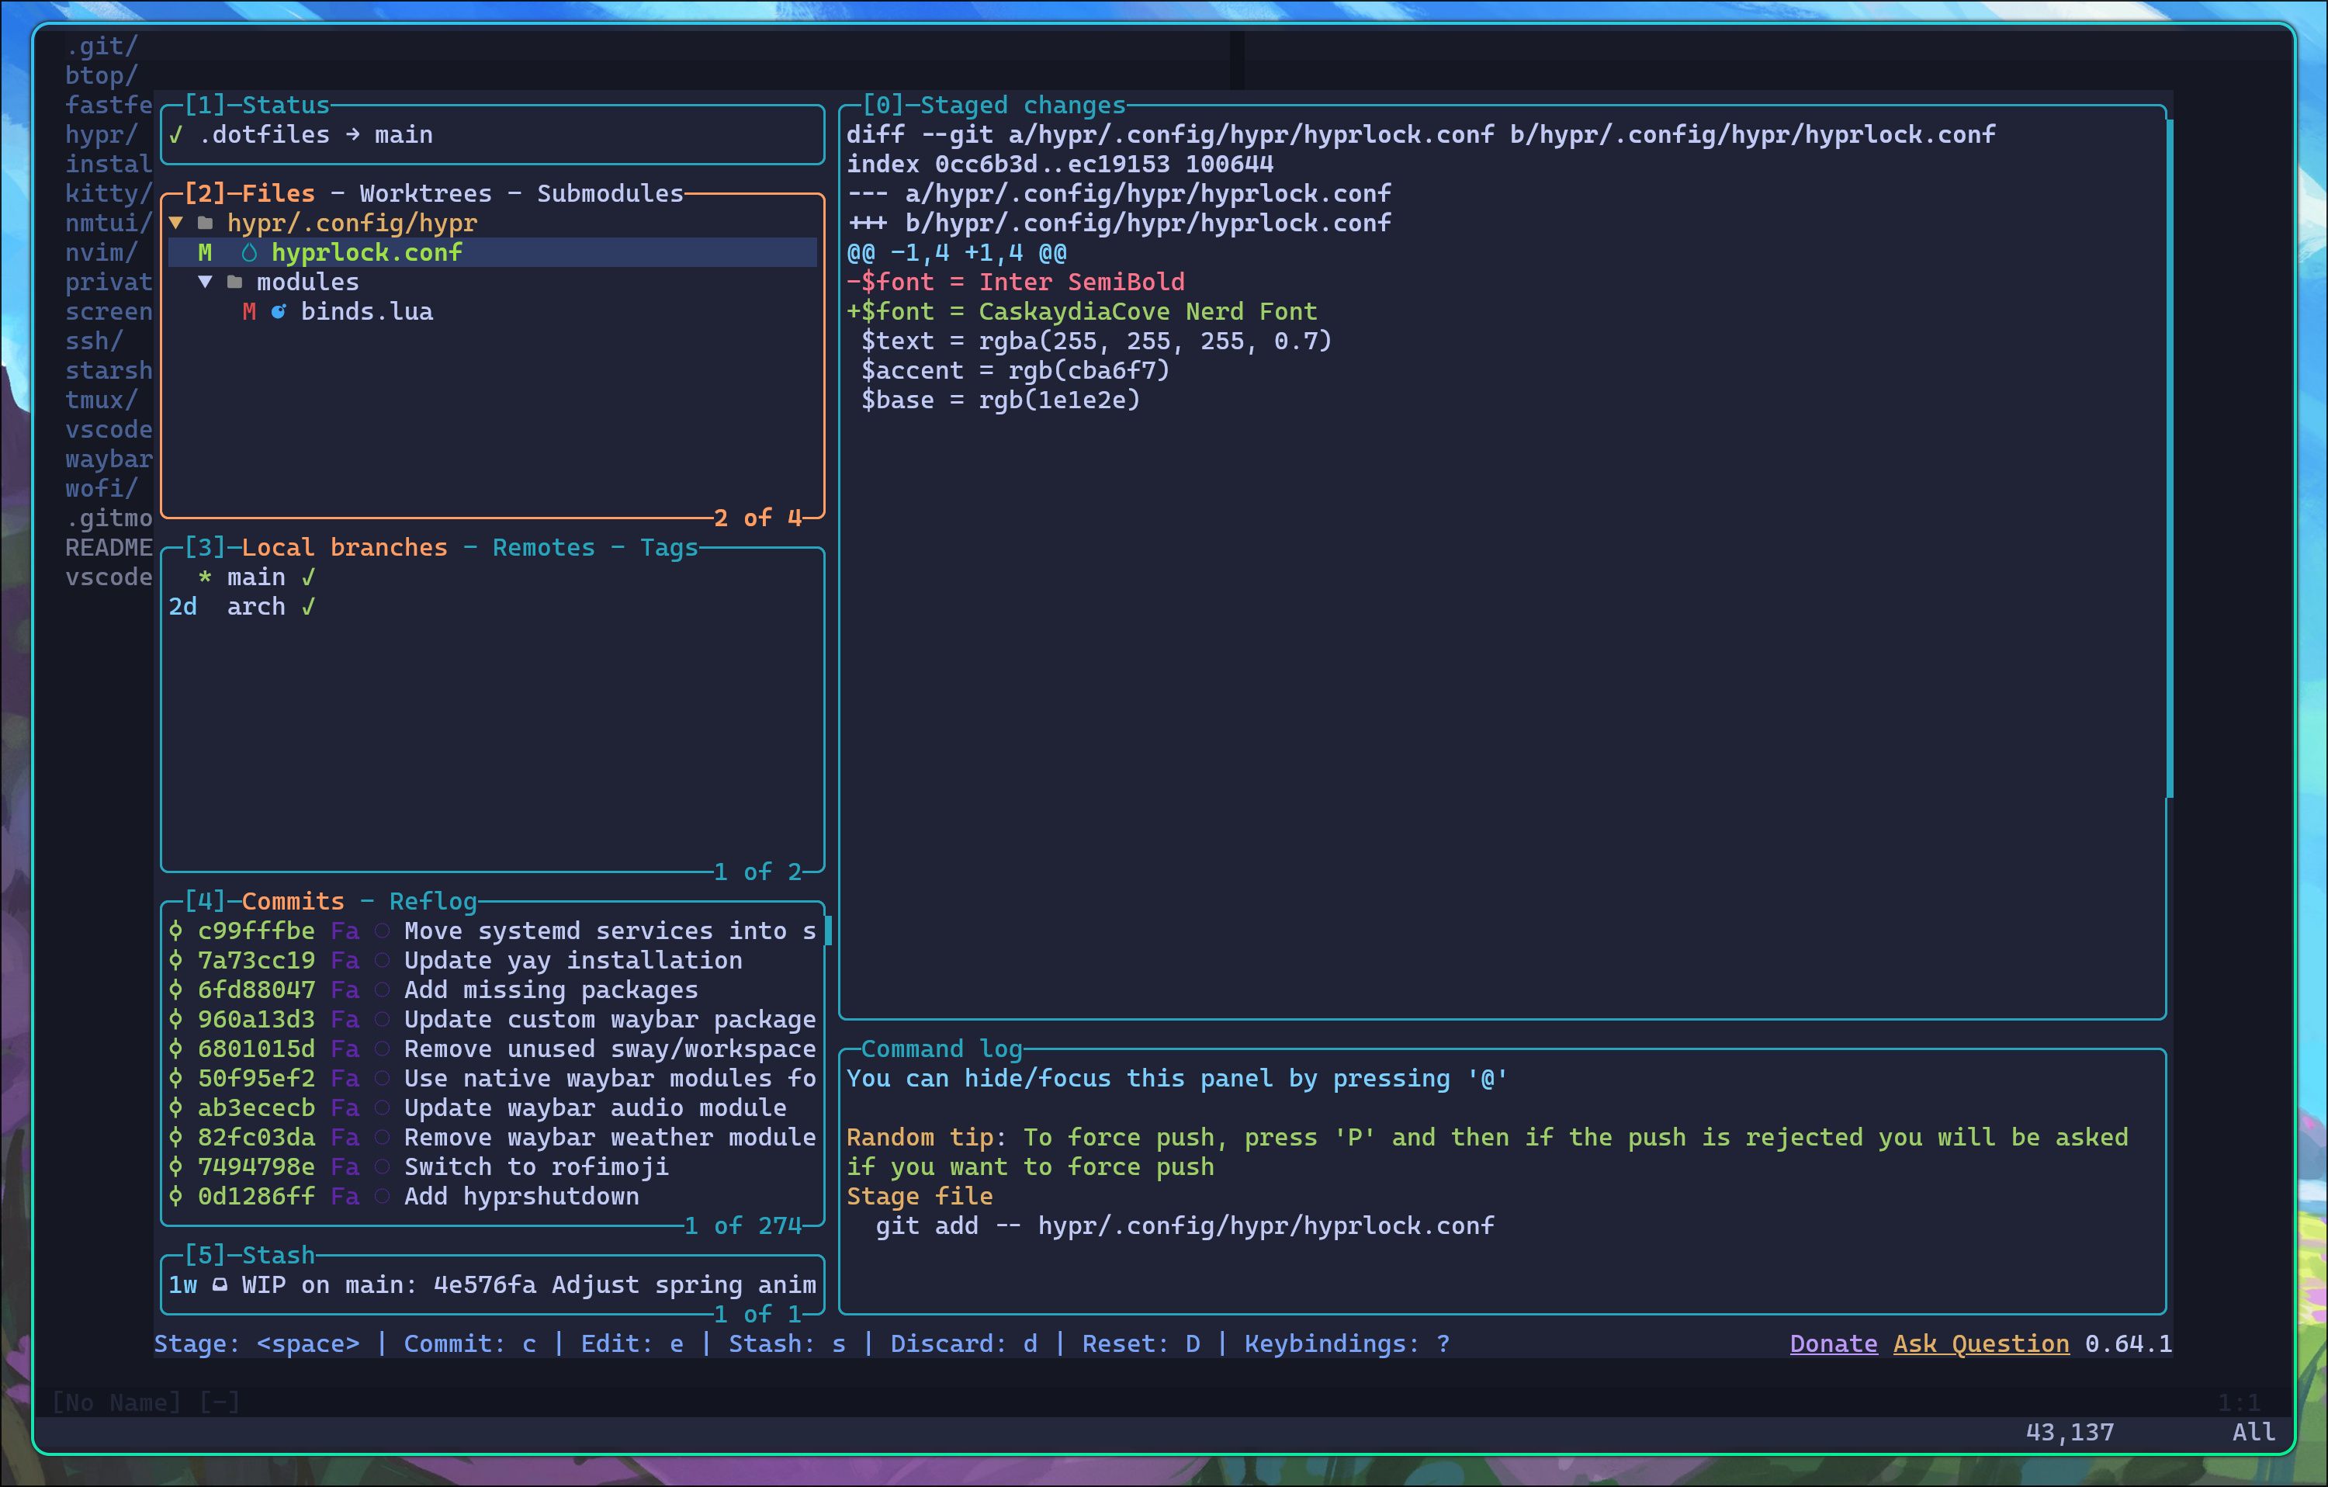The image size is (2328, 1487).
Task: Click the commit node icon beside 960a13d3
Action: (176, 1020)
